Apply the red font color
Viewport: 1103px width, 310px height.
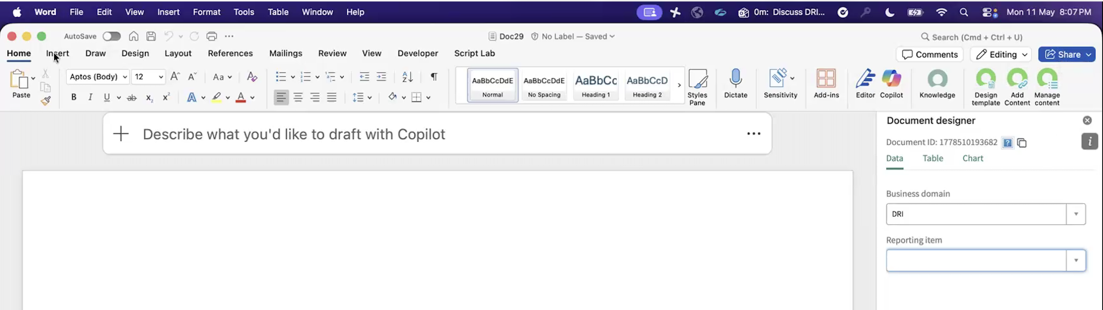[x=241, y=98]
